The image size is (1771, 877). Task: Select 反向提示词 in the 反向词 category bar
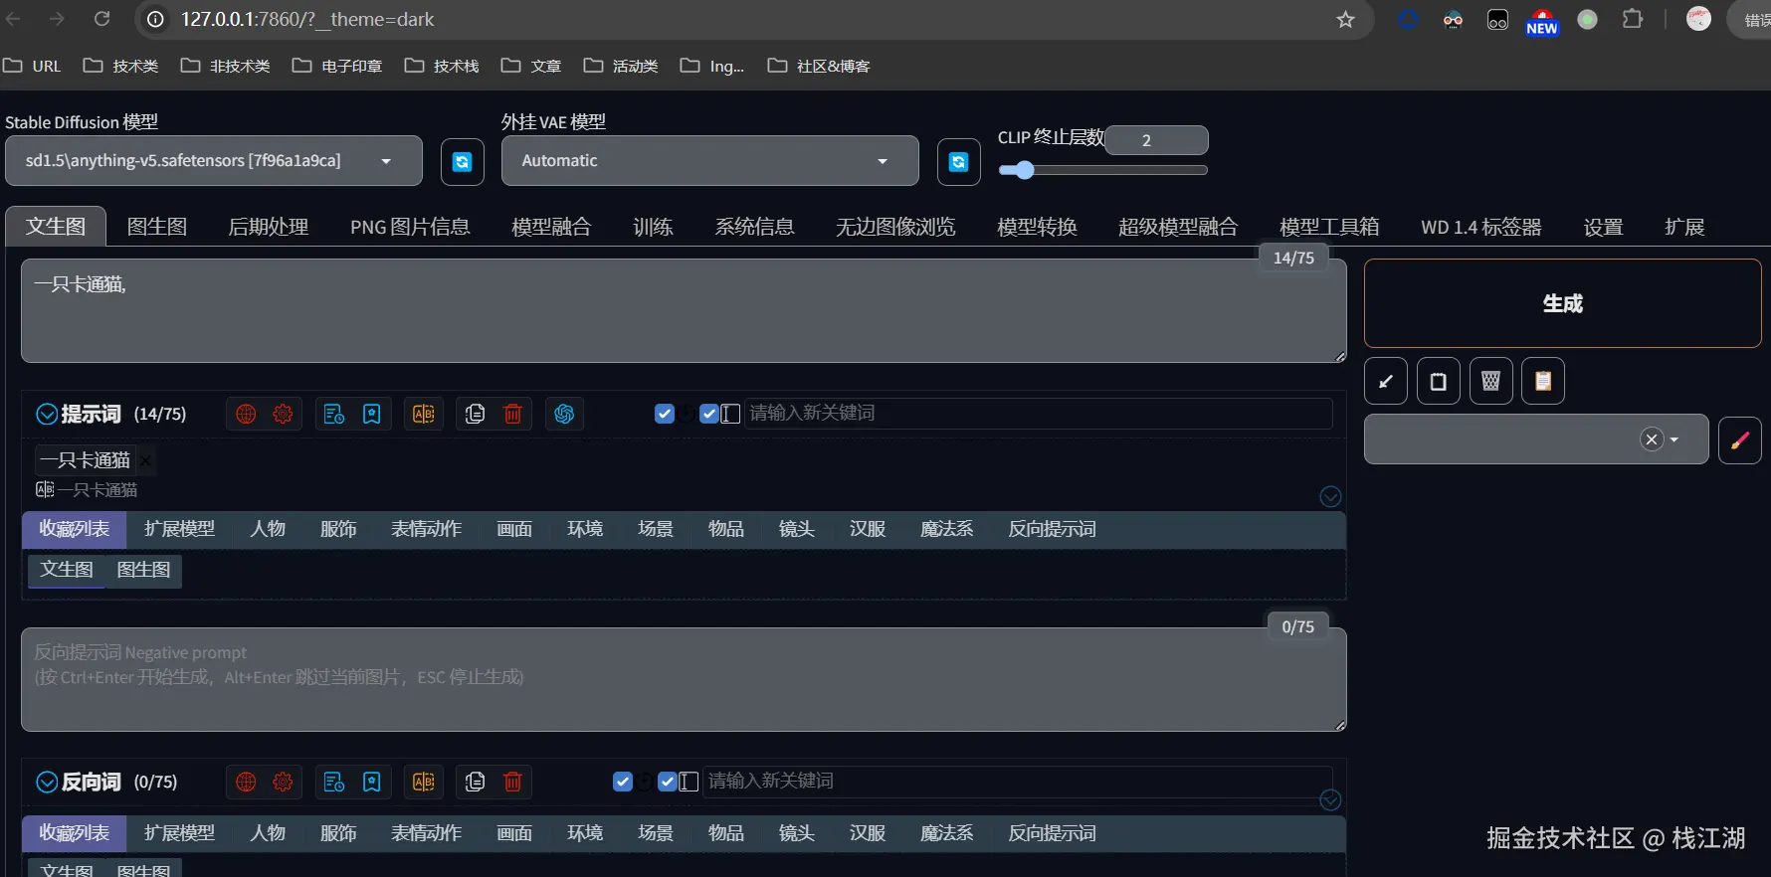1052,833
